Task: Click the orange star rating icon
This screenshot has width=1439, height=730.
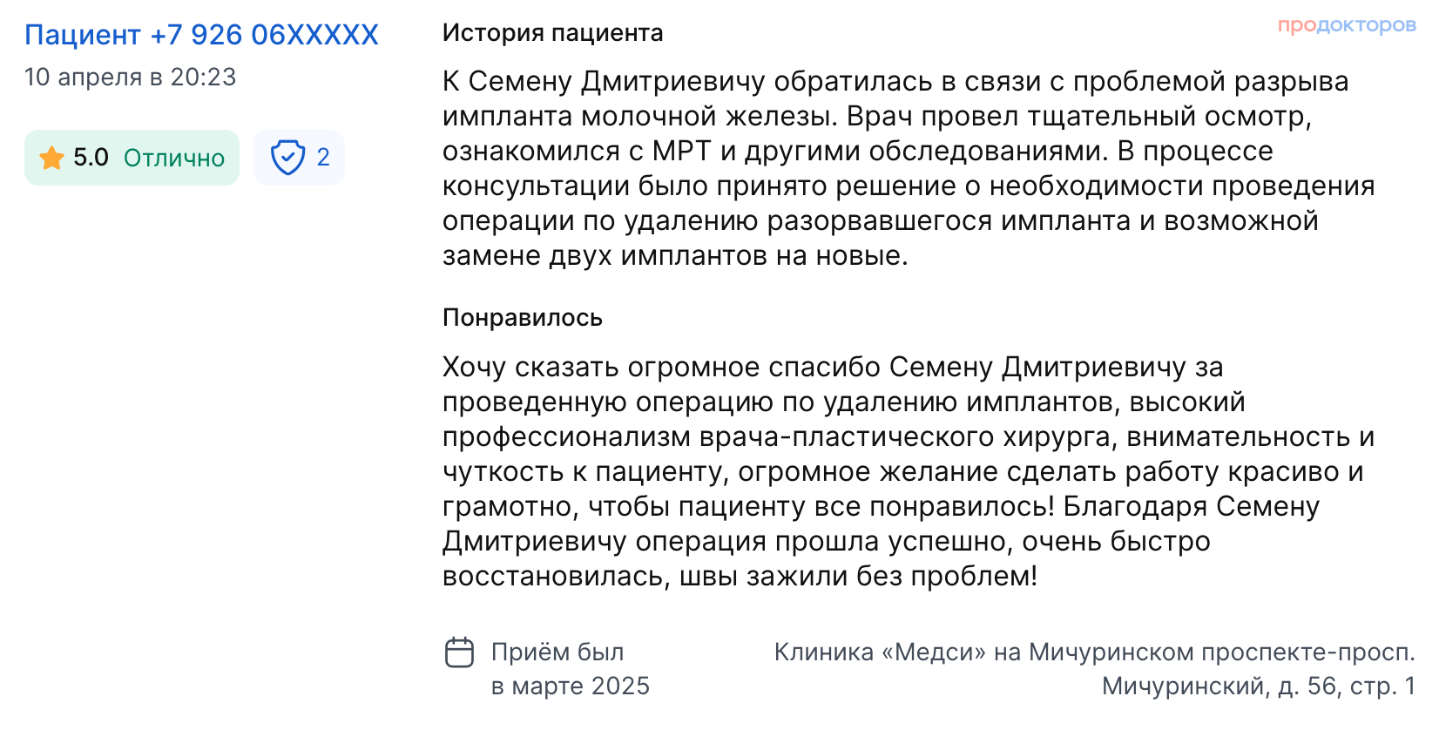Action: [52, 158]
